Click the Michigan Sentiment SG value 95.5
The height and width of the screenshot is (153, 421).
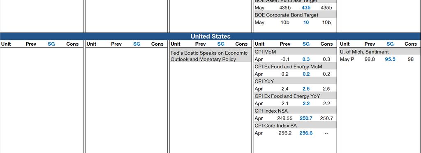point(390,59)
